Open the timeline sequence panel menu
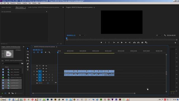 coord(56,47)
